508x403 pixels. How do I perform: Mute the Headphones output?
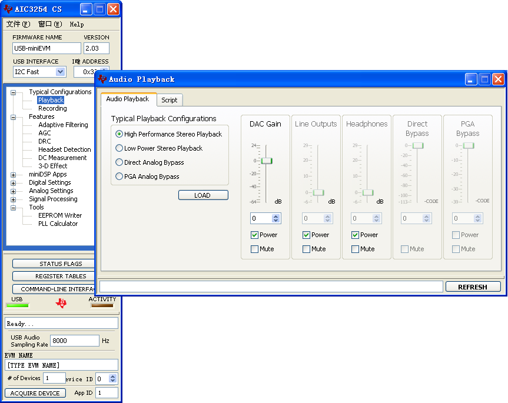[355, 249]
